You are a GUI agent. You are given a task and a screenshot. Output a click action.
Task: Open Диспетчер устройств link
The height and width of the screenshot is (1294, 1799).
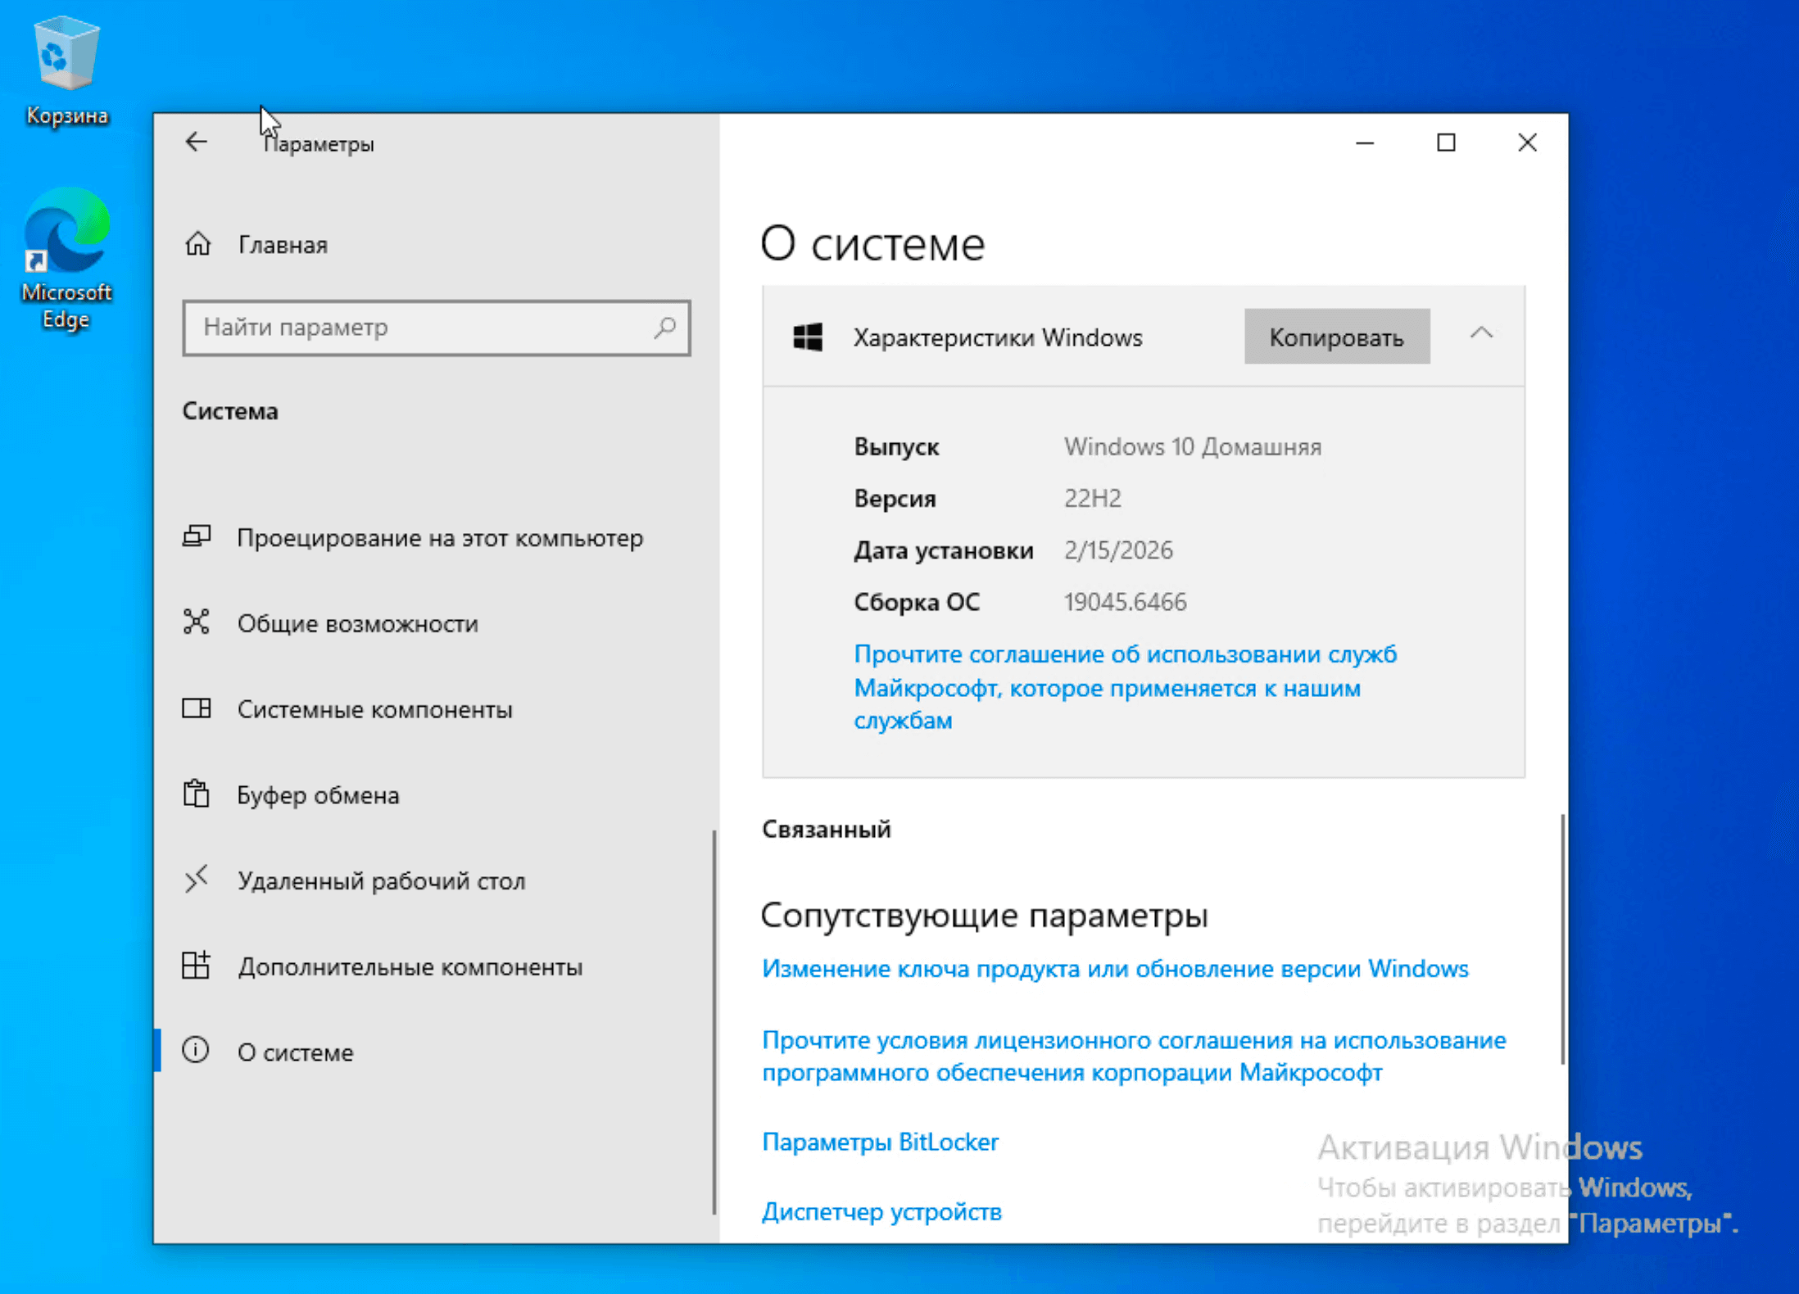click(x=881, y=1211)
